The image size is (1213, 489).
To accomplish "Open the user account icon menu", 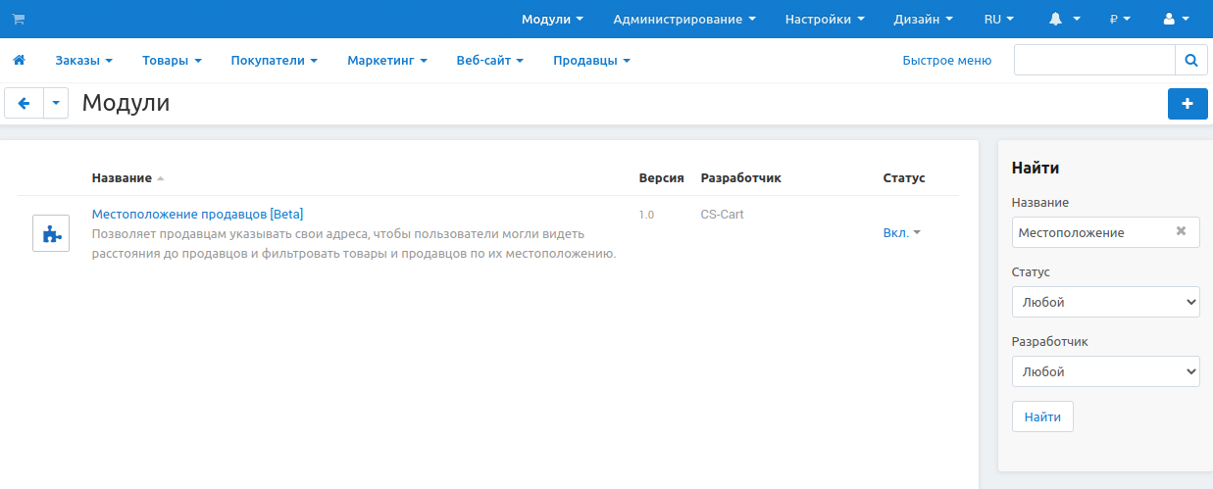I will point(1175,20).
